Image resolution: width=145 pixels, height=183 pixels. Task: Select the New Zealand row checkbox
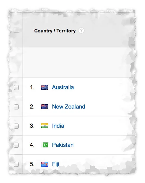click(16, 107)
